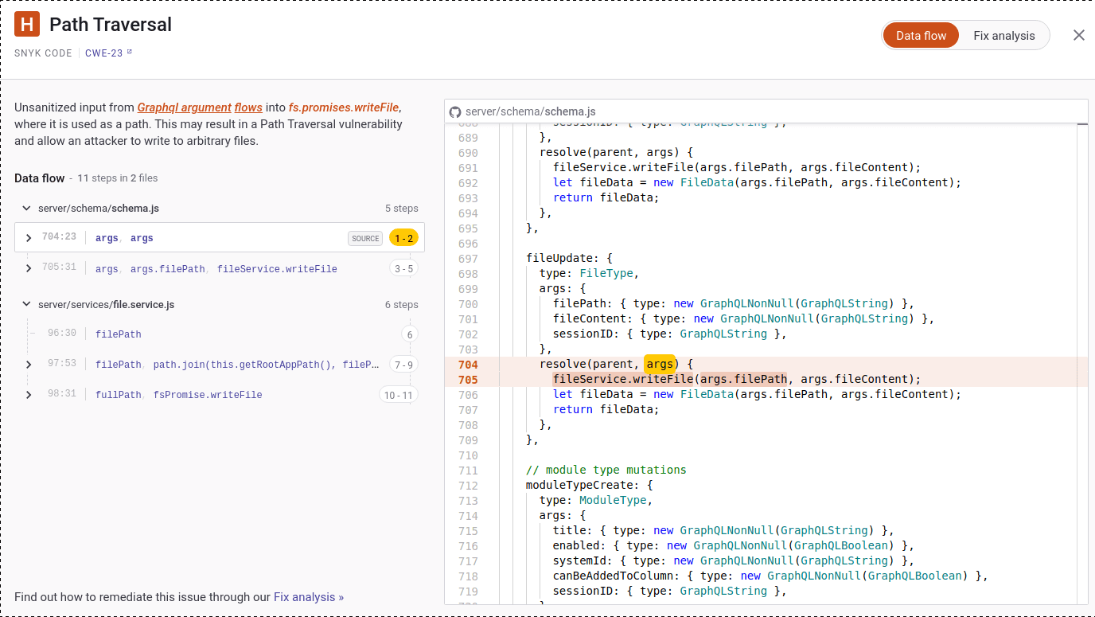Switch to the Fix analysis tab

point(1003,35)
